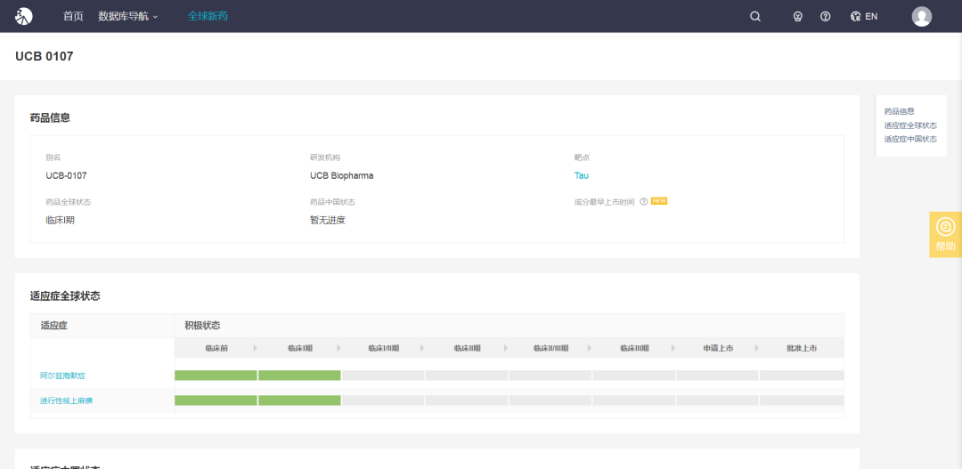962x469 pixels.
Task: Open the Tau target link
Action: [581, 175]
